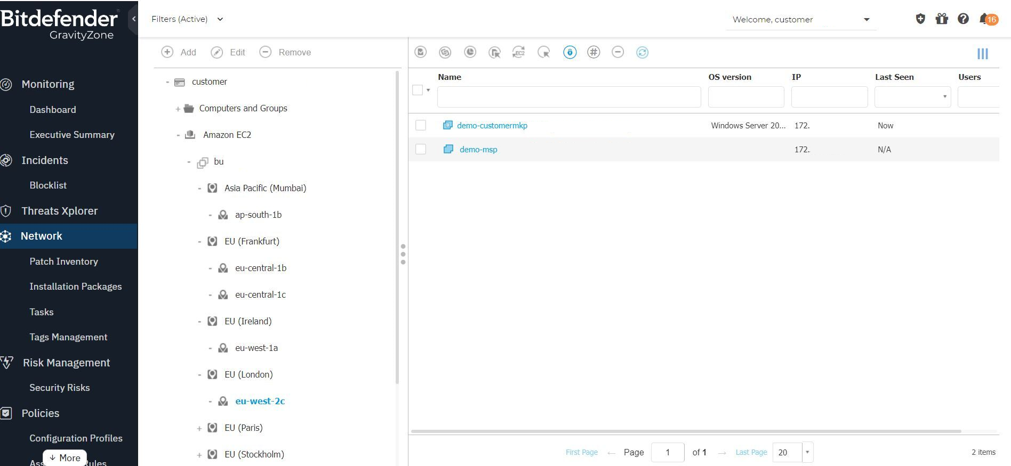Viewport: 1011px width, 466px height.
Task: Open the demo-customermkp endpoint link
Action: tap(492, 126)
